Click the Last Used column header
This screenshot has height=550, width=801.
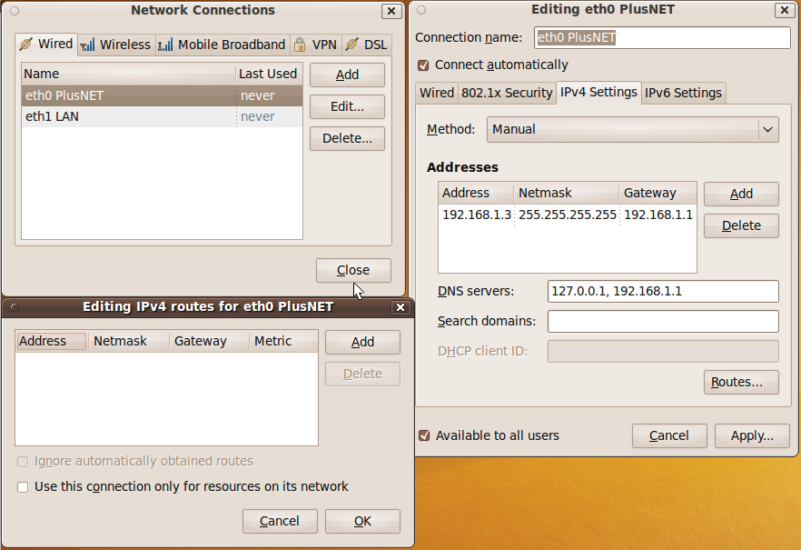pyautogui.click(x=269, y=74)
